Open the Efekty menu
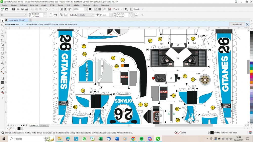The width and height of the screenshot is (253, 142). pos(52,5)
